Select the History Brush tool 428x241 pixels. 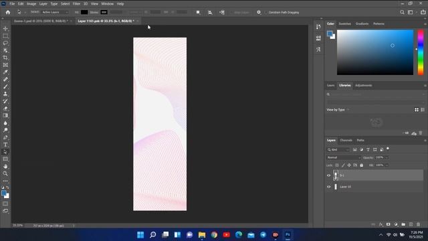click(5, 101)
